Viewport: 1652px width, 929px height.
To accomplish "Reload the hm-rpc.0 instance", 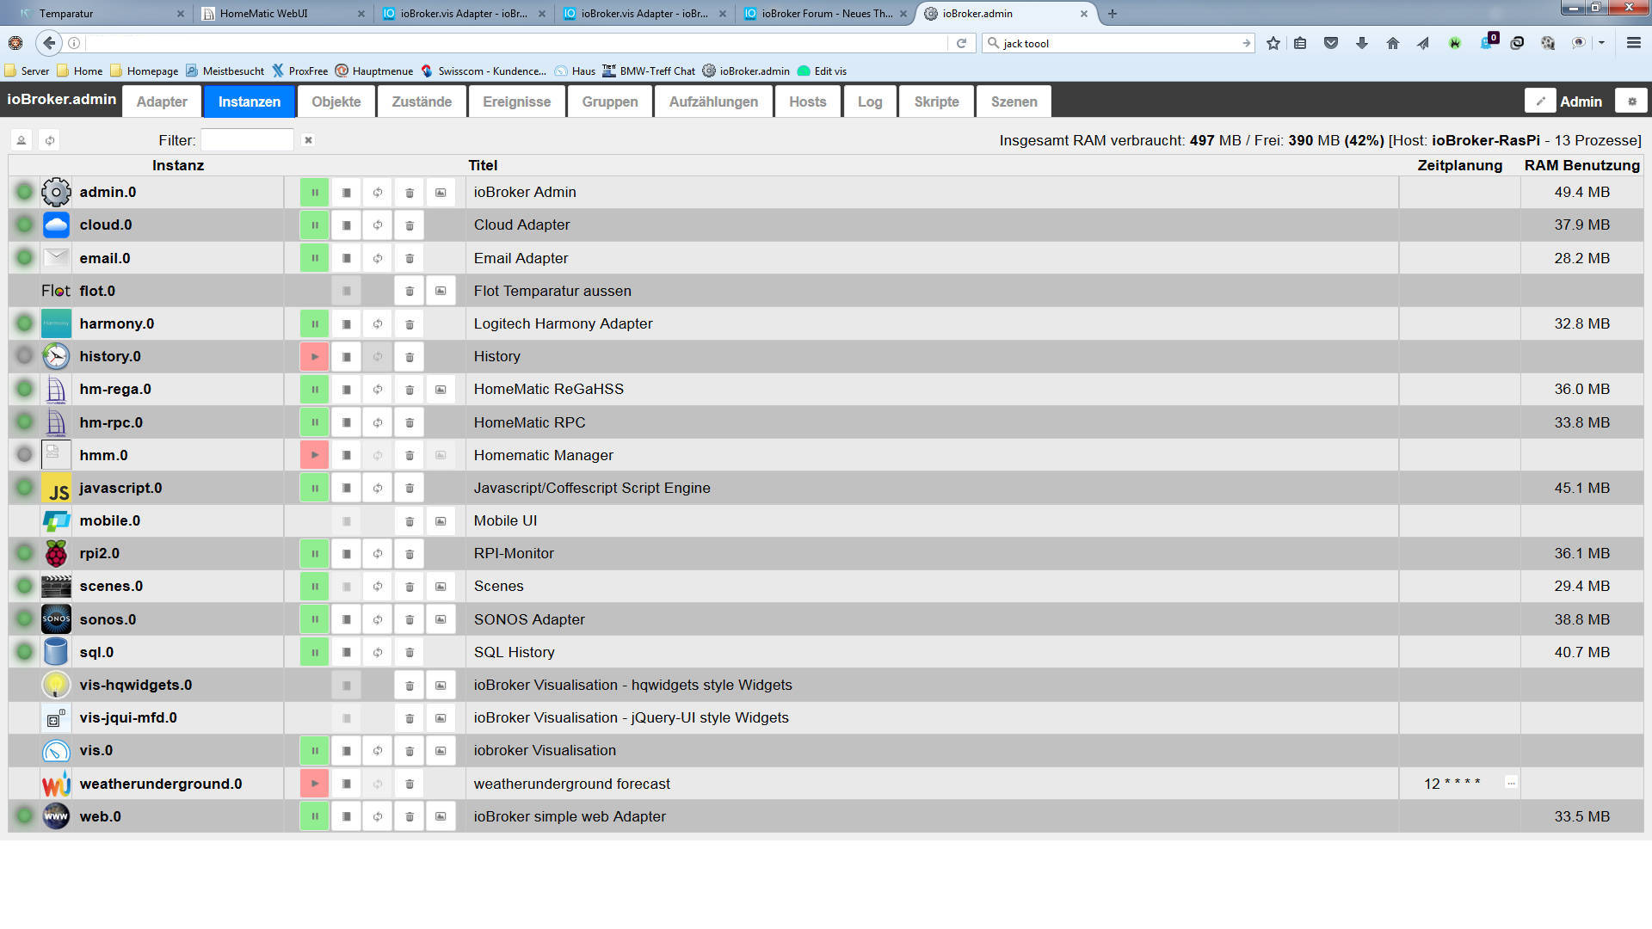I will pos(378,422).
